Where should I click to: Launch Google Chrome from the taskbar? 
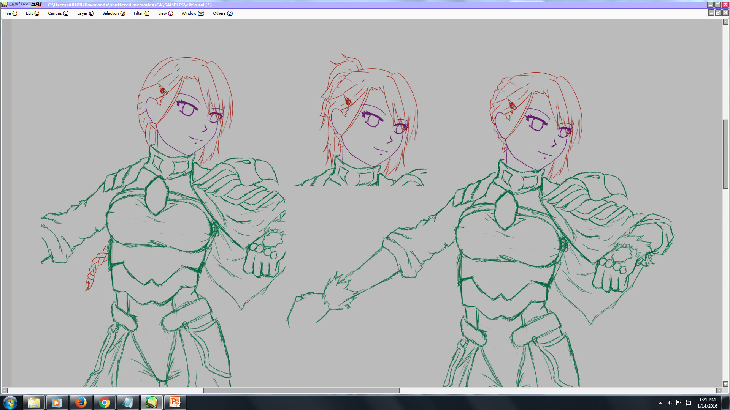point(104,402)
